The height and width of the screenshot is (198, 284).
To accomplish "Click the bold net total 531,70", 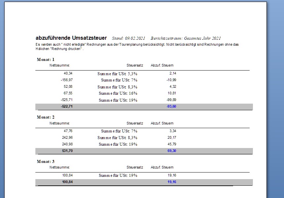I will [x=67, y=151].
